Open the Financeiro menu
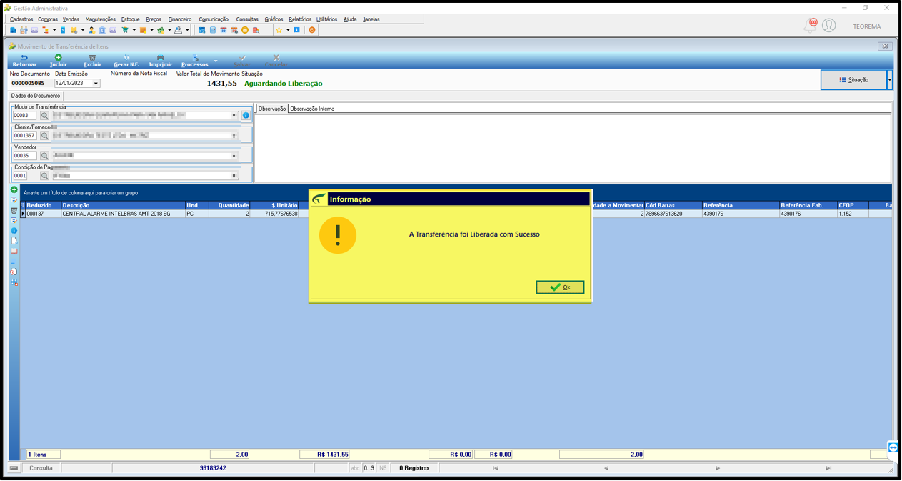Screen dimensions: 902x481 point(180,19)
